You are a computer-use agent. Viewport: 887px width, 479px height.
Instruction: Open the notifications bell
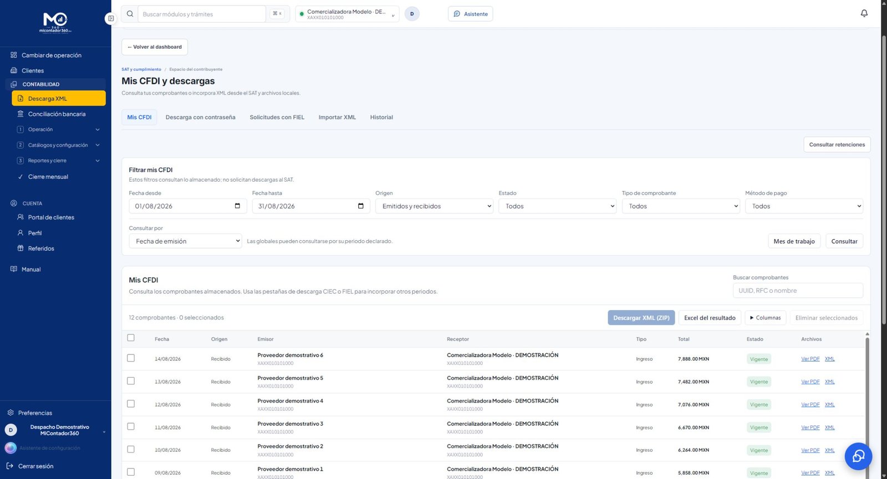pos(864,13)
